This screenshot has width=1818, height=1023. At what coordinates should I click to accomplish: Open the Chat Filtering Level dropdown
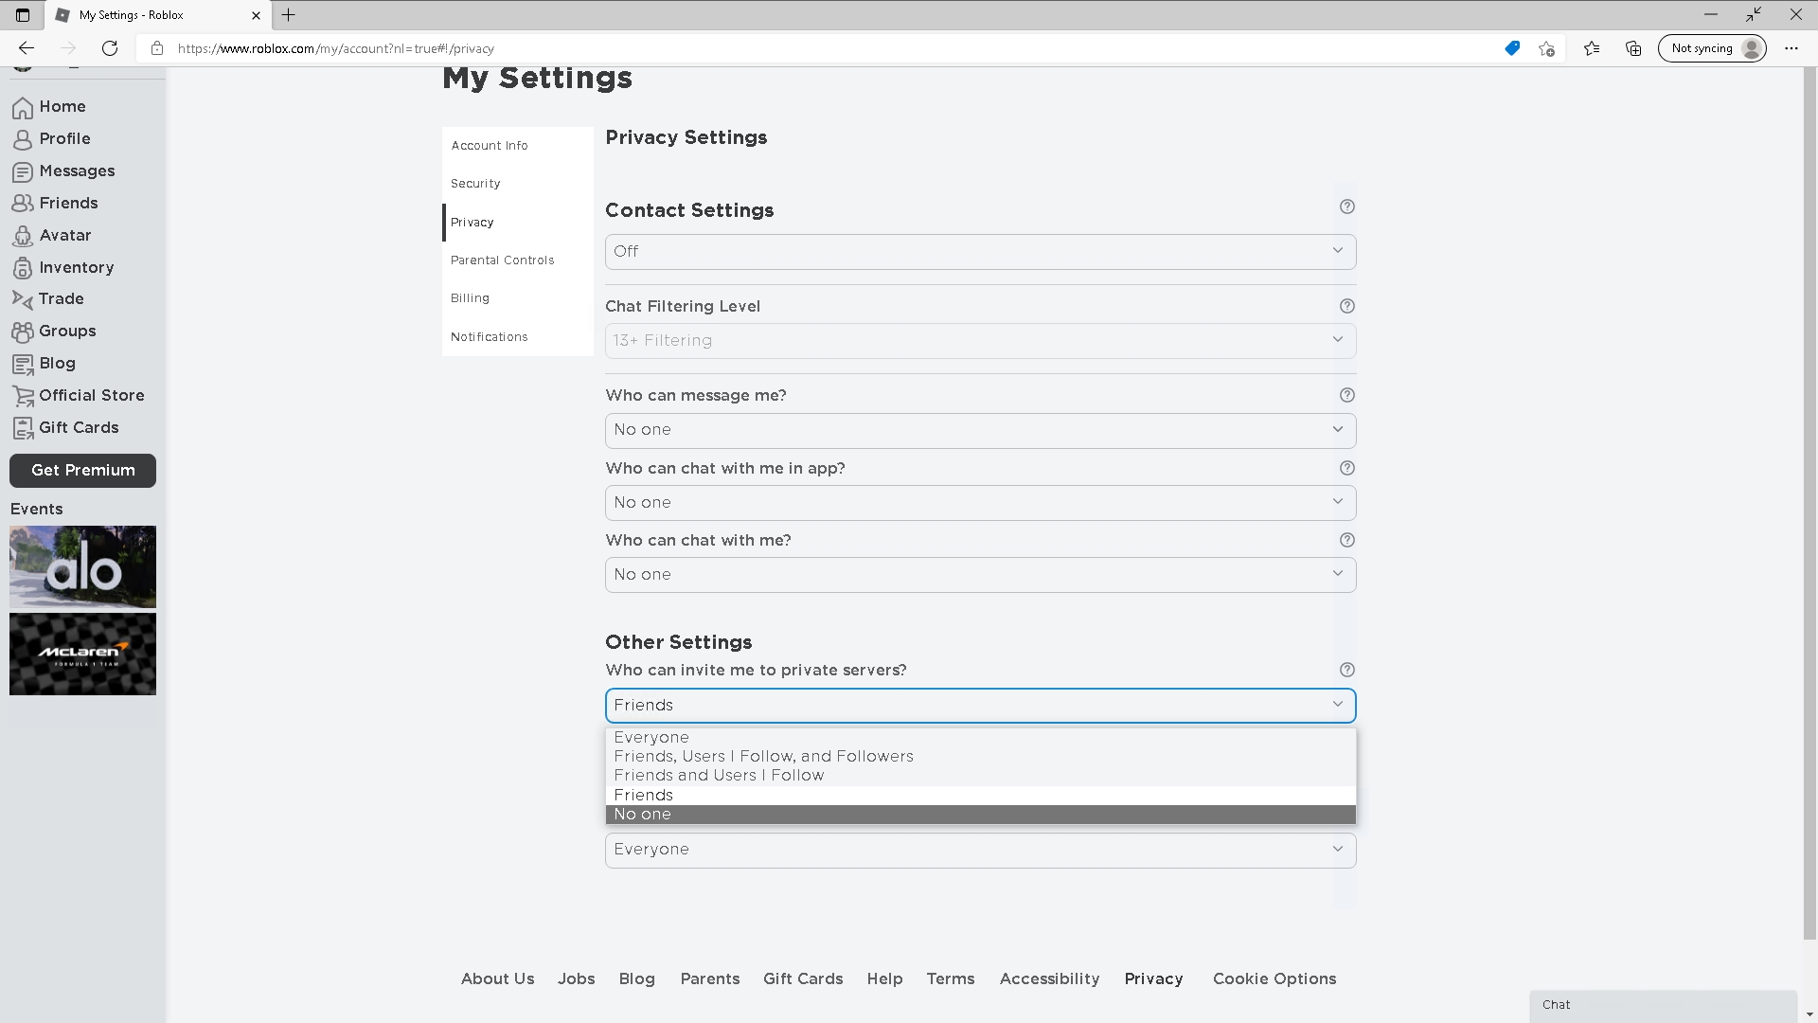pyautogui.click(x=980, y=341)
